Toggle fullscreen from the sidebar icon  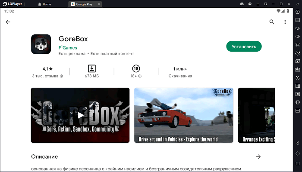(x=298, y=45)
